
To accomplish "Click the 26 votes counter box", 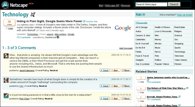I will 9,23.
